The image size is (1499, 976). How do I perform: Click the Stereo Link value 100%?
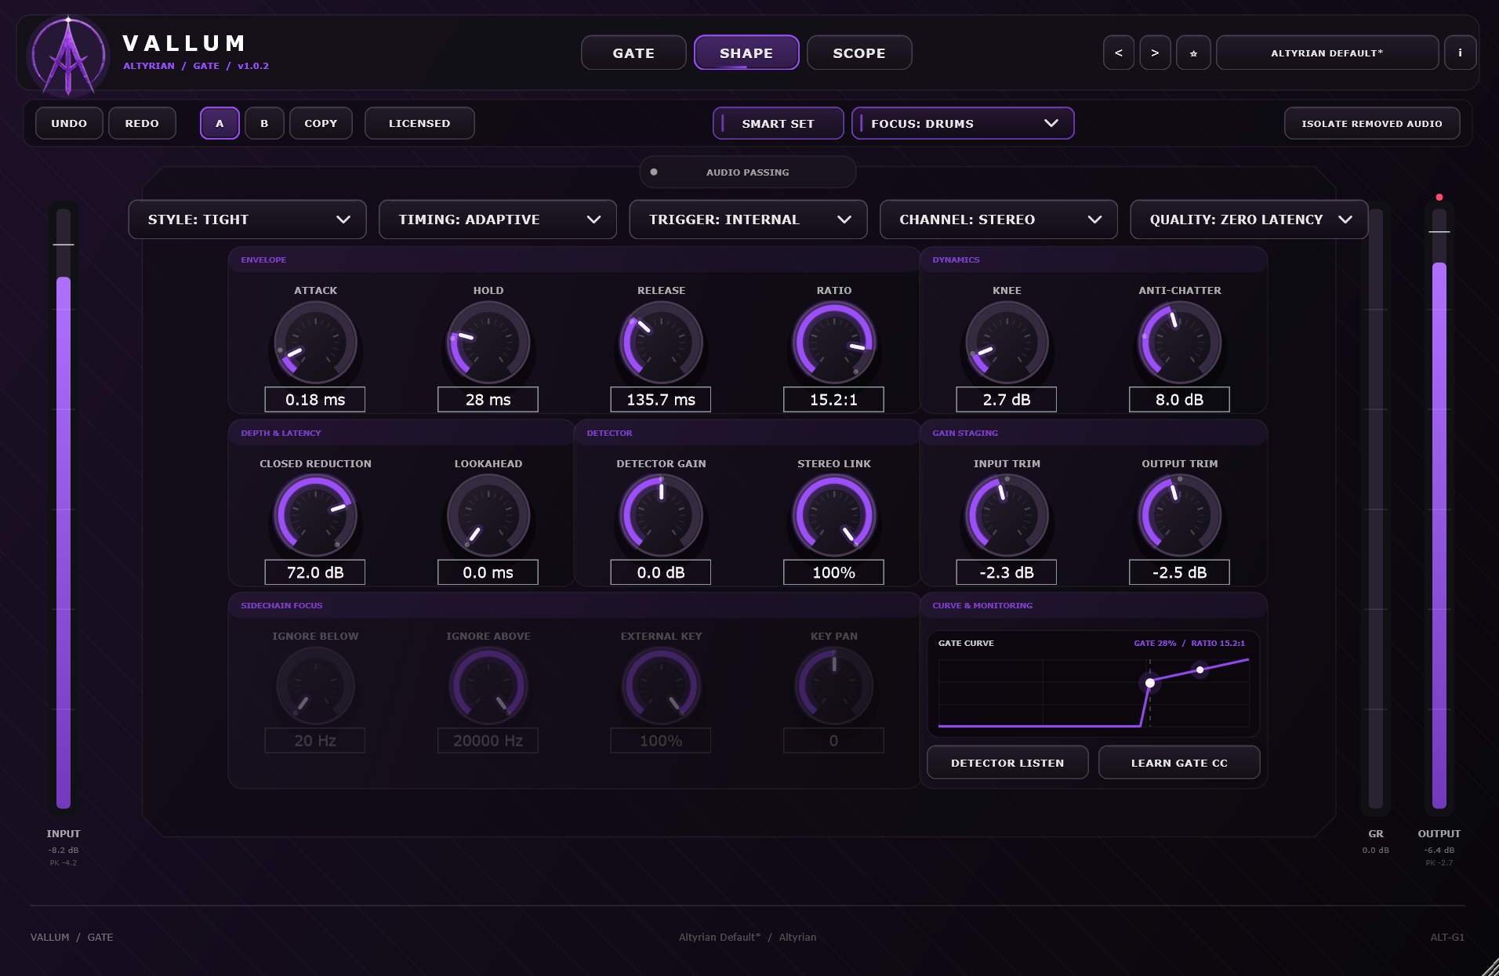833,572
